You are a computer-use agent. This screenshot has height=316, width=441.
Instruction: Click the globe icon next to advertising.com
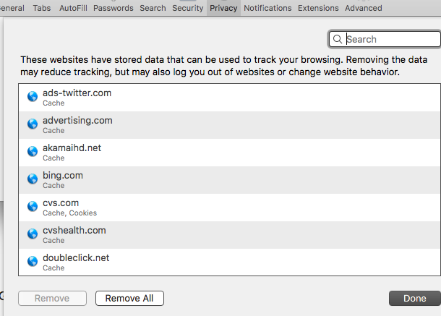click(x=32, y=124)
